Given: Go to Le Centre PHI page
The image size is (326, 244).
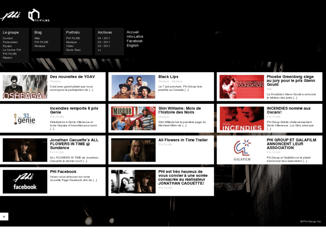Looking at the screenshot, I should [x=12, y=50].
